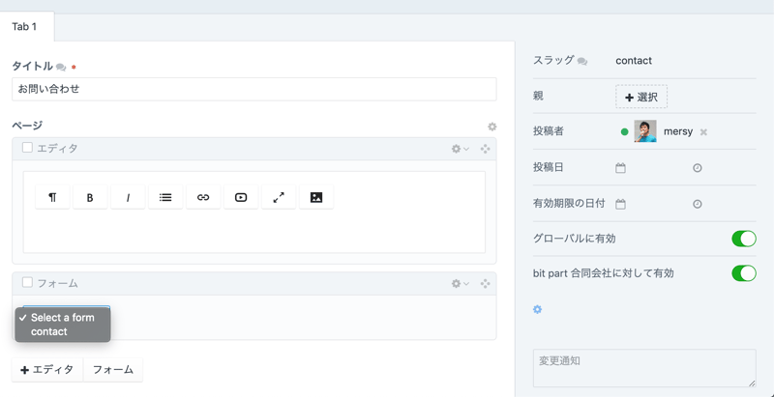Add a new エディタ block
774x397 pixels.
coord(48,370)
